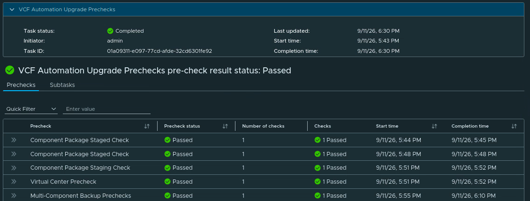Click the Completion time value in task summary

pos(378,51)
